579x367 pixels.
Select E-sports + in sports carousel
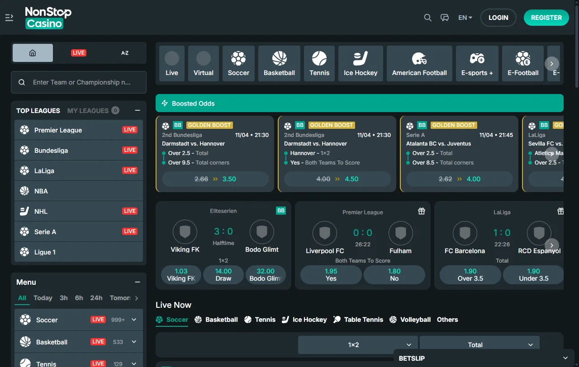(477, 63)
